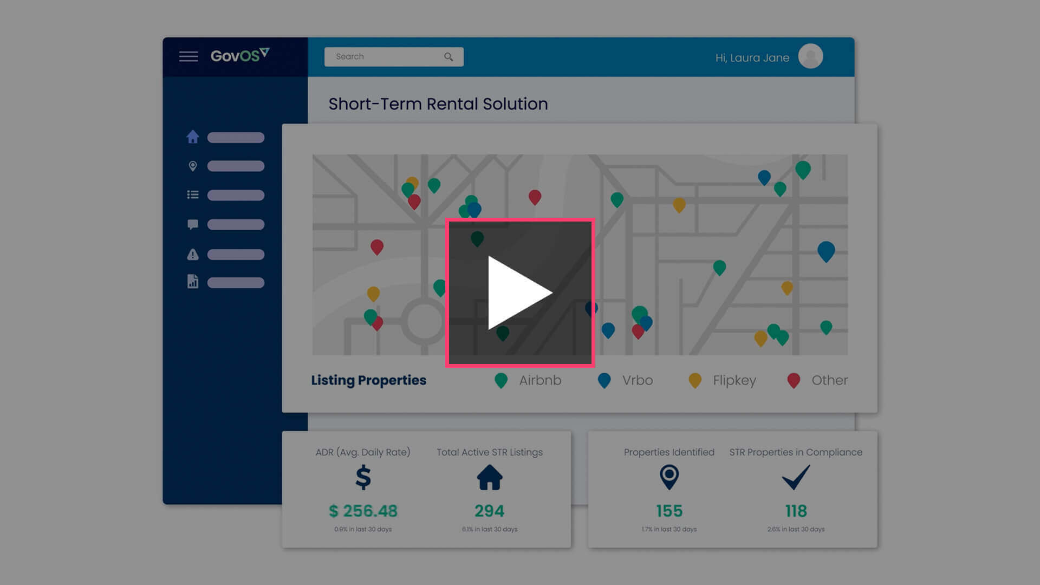Click the dollar sign ADR icon

coord(363,478)
